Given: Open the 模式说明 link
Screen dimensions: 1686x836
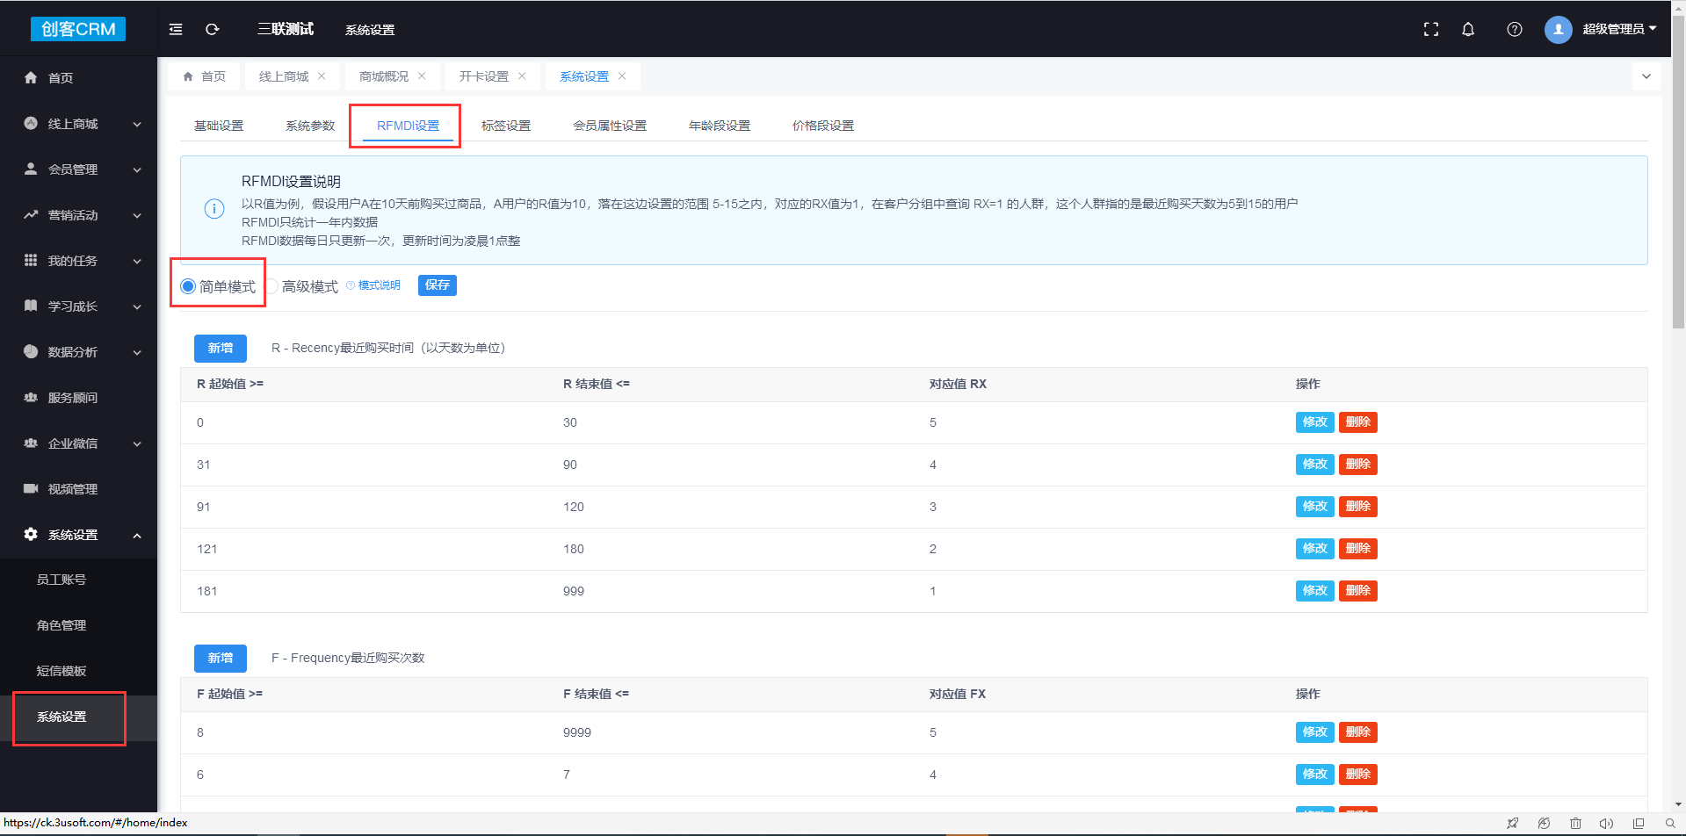Looking at the screenshot, I should tap(378, 285).
